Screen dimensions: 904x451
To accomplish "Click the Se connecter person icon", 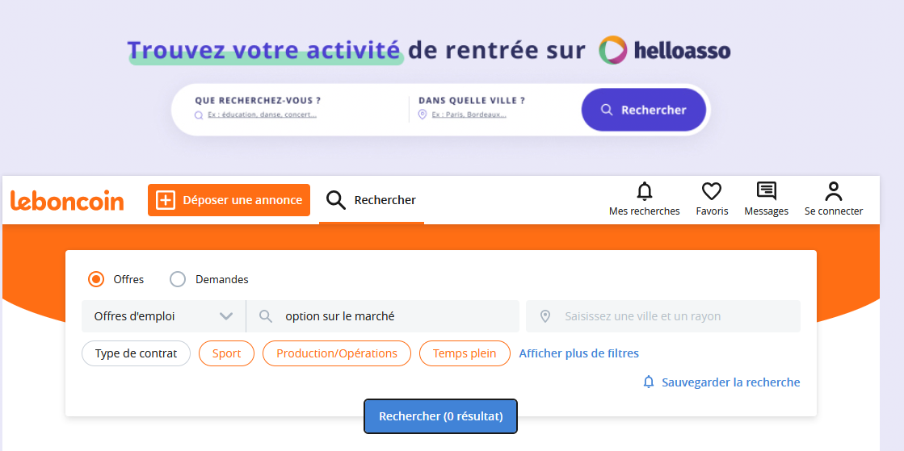I will pyautogui.click(x=834, y=191).
